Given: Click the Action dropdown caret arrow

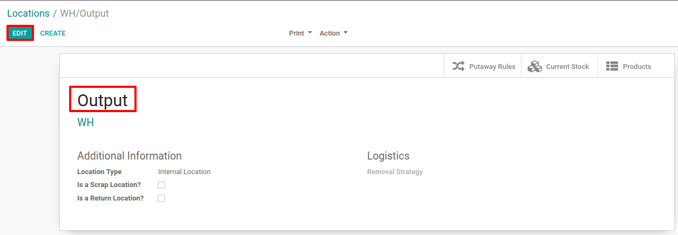Looking at the screenshot, I should 345,33.
